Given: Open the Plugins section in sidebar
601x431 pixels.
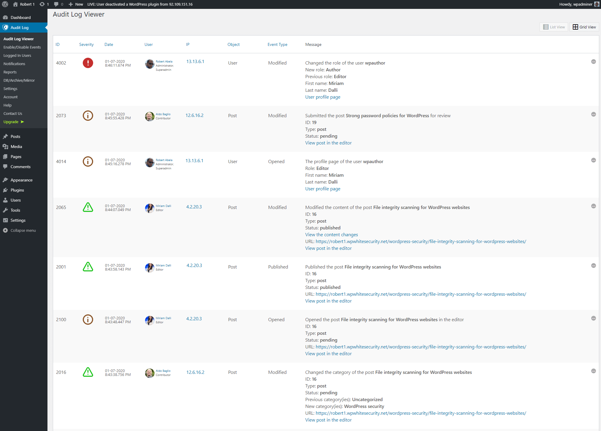Looking at the screenshot, I should [17, 190].
